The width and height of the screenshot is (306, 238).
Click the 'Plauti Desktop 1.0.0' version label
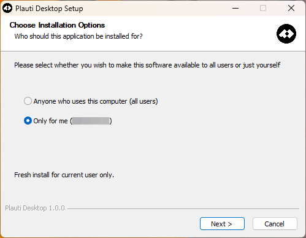click(35, 208)
